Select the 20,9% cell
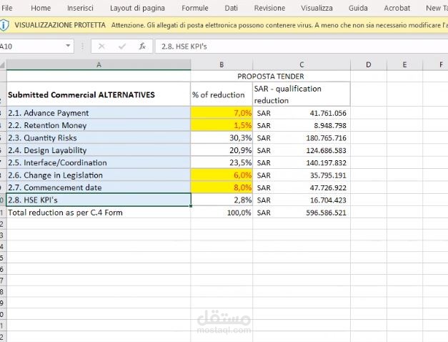Image resolution: width=448 pixels, height=342 pixels. click(221, 150)
